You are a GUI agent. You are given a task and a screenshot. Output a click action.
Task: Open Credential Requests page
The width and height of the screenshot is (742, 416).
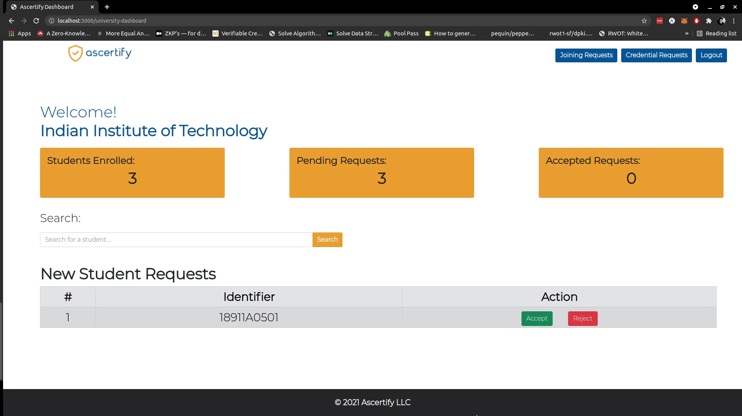point(656,55)
